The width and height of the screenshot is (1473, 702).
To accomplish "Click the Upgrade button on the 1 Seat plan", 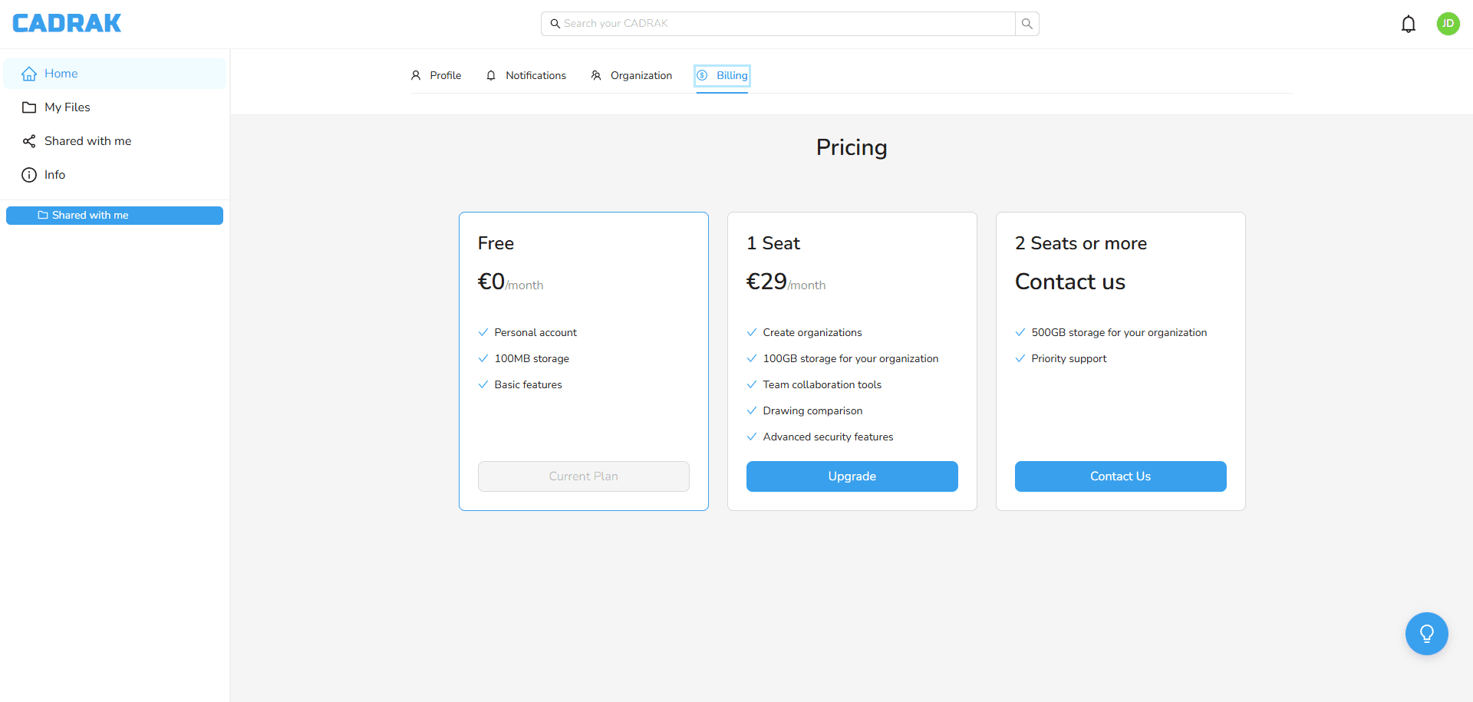I will pyautogui.click(x=852, y=476).
